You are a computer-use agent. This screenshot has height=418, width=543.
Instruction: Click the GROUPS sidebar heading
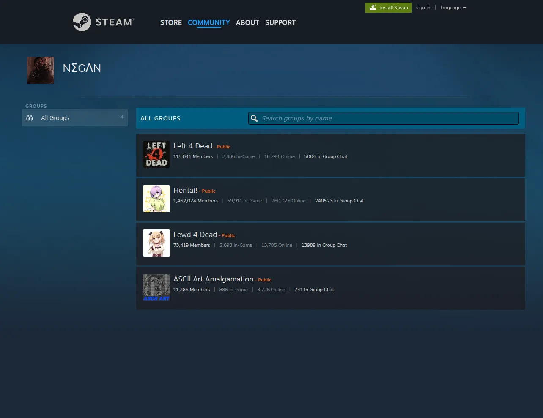(x=36, y=106)
